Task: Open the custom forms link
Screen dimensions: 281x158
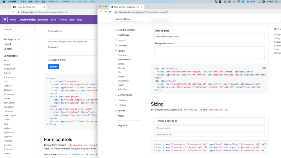Action: [75, 154]
